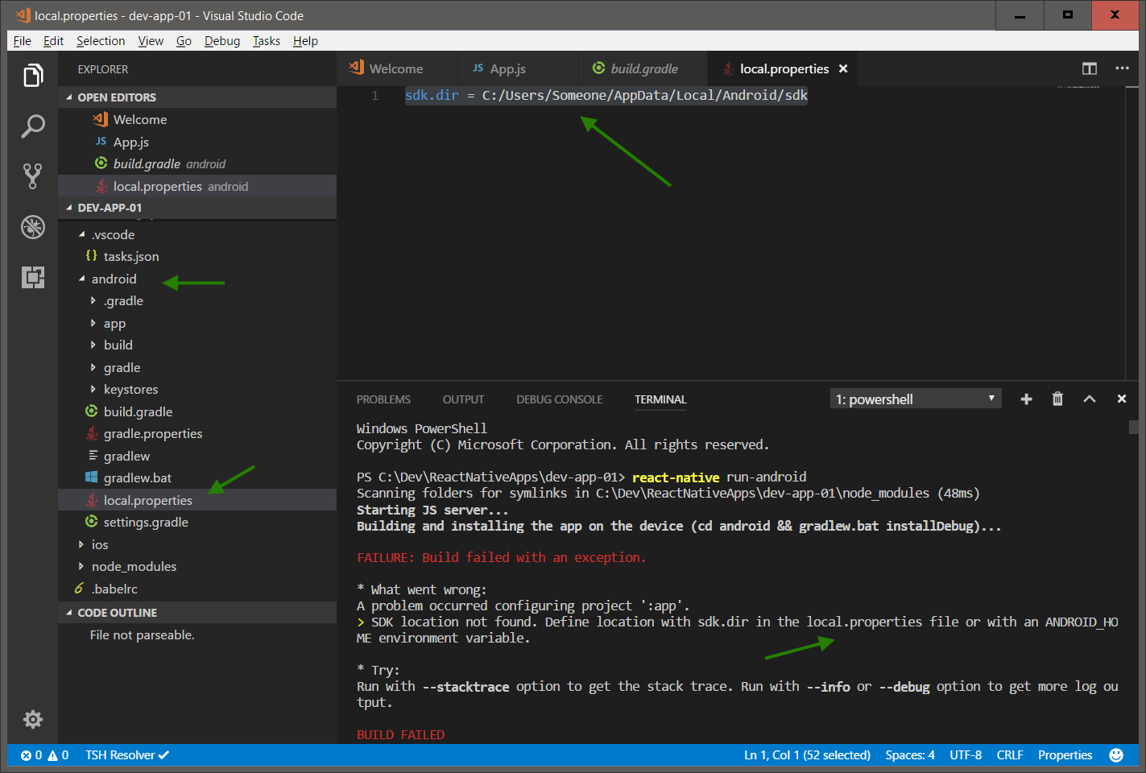Open the Help menu
Image resolution: width=1146 pixels, height=773 pixels.
[305, 41]
